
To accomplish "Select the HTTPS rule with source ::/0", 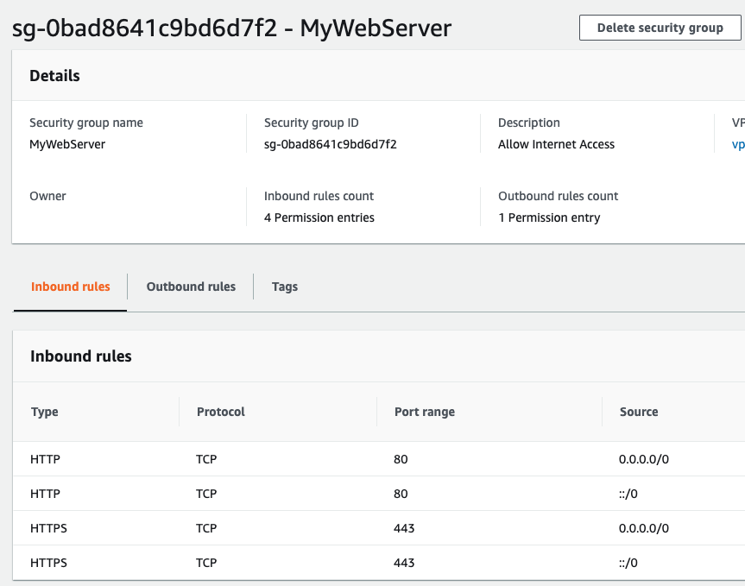I will (x=48, y=563).
